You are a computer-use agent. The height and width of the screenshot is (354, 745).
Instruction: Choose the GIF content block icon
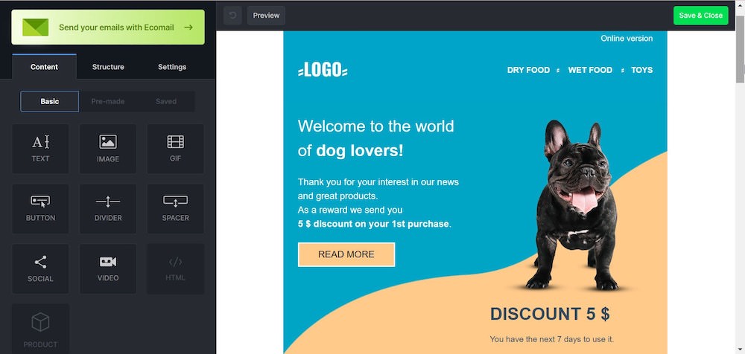pos(175,141)
